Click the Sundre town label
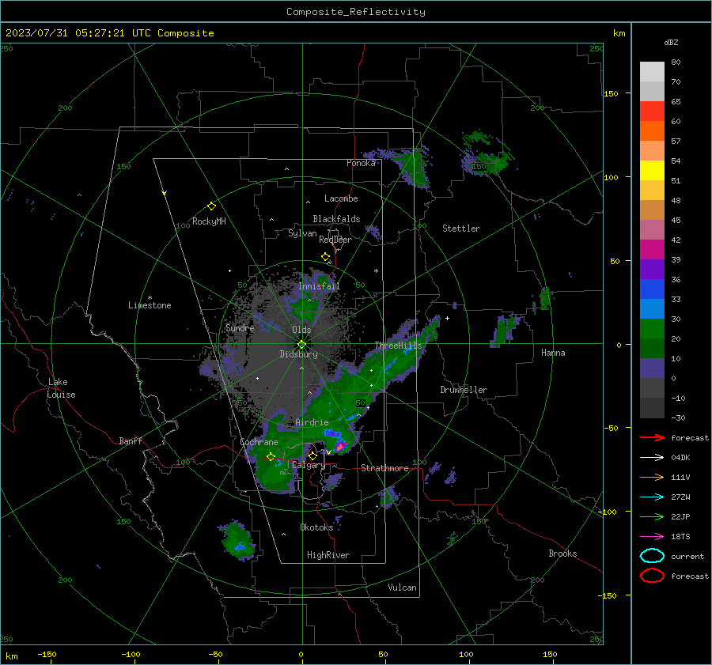Image resolution: width=712 pixels, height=665 pixels. [x=240, y=327]
